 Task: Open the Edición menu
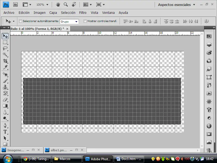(24, 12)
